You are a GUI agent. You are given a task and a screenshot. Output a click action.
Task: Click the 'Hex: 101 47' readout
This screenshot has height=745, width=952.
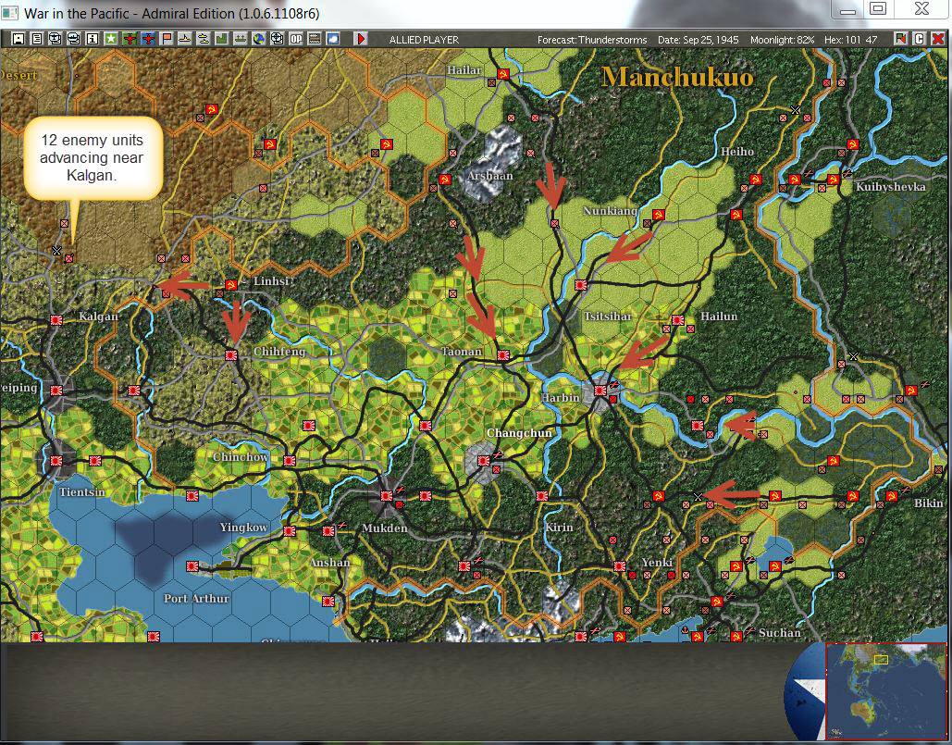click(850, 40)
